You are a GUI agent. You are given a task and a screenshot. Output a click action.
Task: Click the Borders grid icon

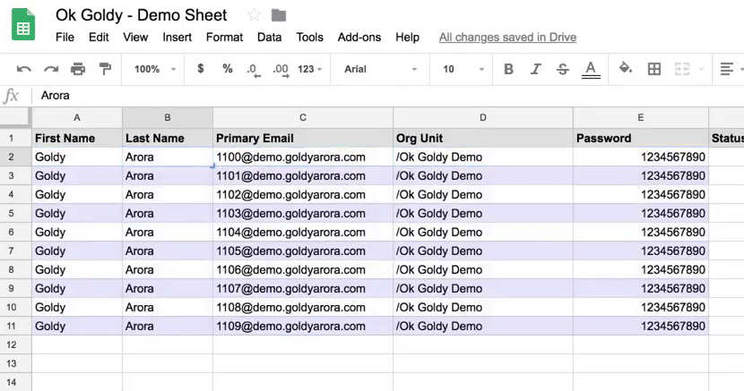[x=654, y=69]
